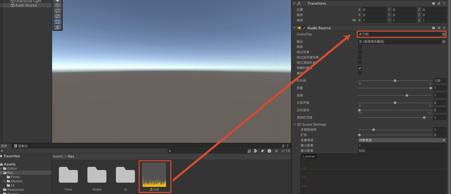
Task: Open the Project panel kebab menu
Action: click(x=288, y=146)
